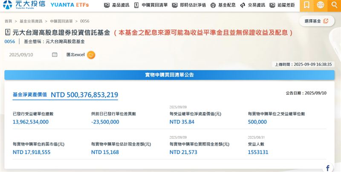Click creation unit size 500,000
This screenshot has width=341, height=172.
coord(257,122)
